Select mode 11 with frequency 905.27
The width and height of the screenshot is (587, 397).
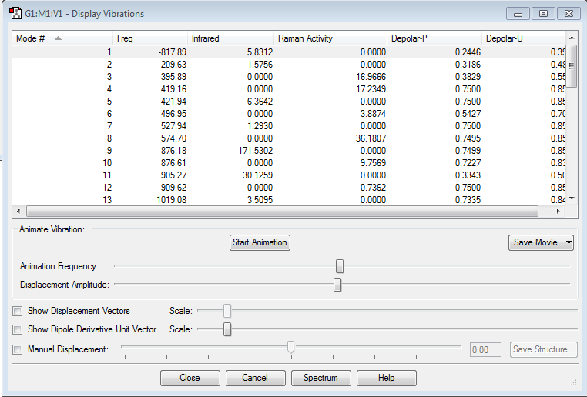tap(289, 175)
